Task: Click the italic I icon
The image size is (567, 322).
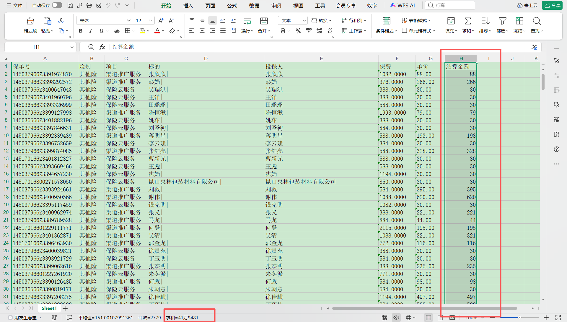Action: point(91,31)
